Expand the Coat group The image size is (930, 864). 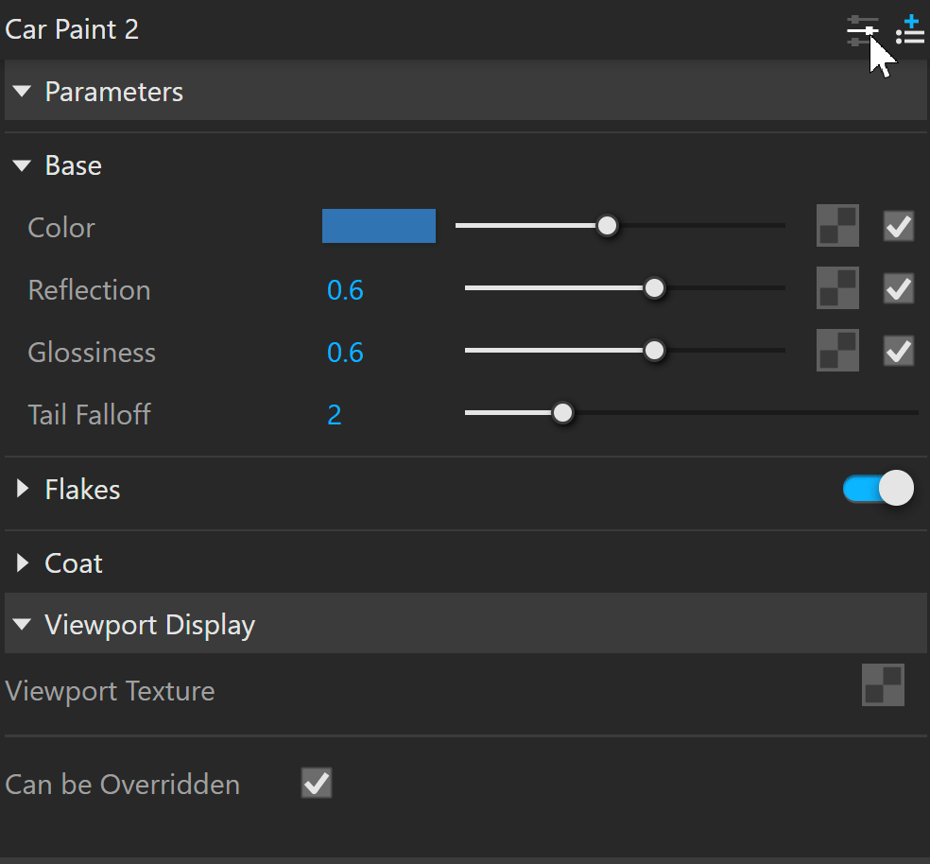pyautogui.click(x=23, y=563)
